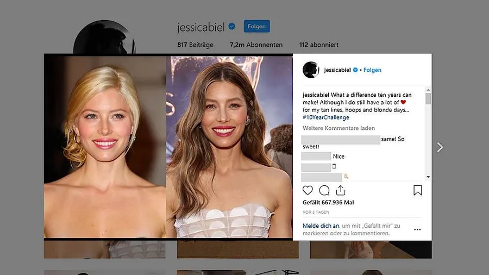Click the VOR 3 TAGEN timestamp
Viewport: 489px width, 275px height.
316,212
